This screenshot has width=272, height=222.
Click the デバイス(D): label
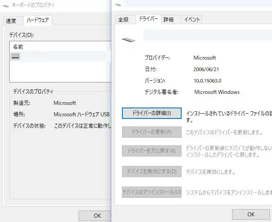pyautogui.click(x=21, y=35)
